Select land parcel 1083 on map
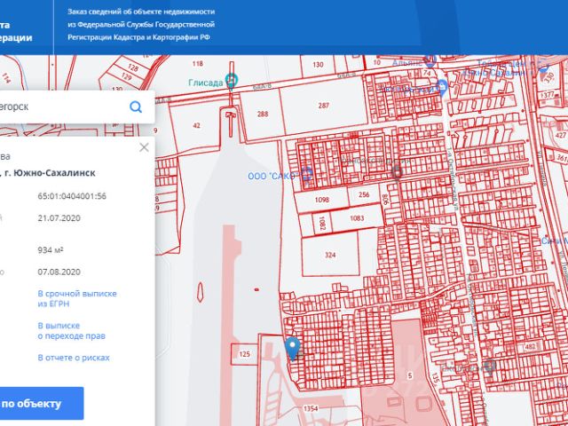 pyautogui.click(x=357, y=218)
